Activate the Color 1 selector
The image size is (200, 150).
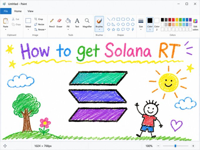pyautogui.click(x=150, y=24)
